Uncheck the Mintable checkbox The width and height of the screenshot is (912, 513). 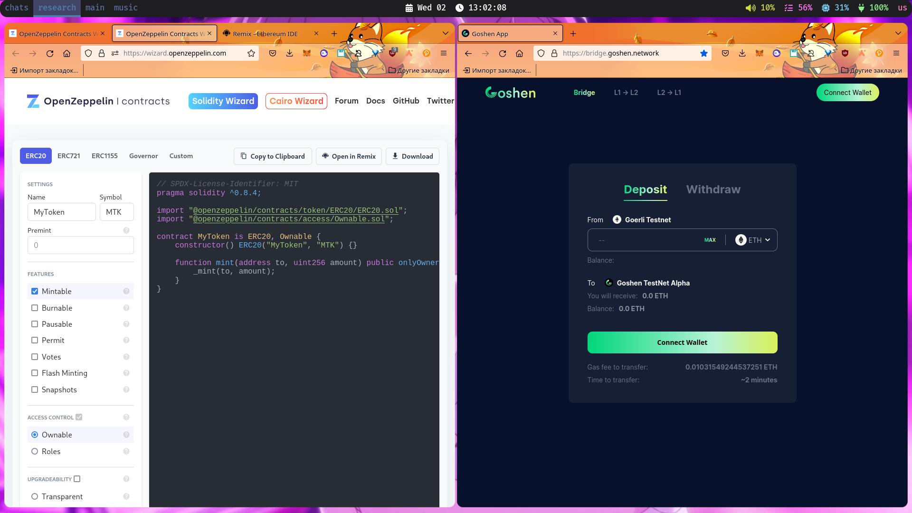(35, 291)
